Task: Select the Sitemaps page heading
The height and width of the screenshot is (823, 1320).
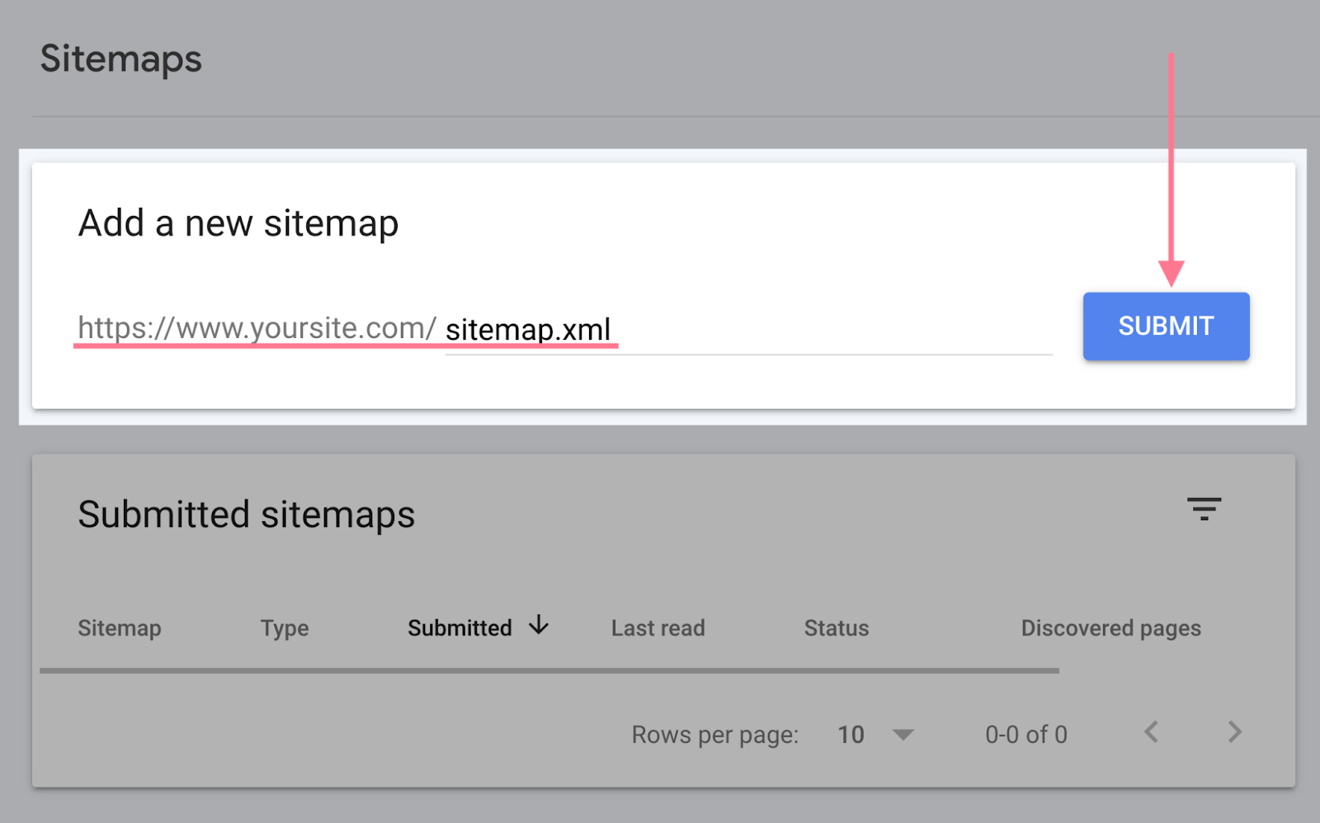Action: 120,59
